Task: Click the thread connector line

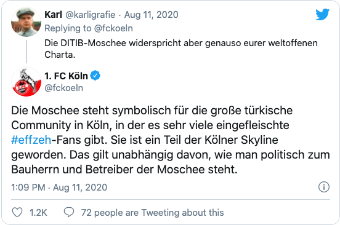Action: [26, 52]
